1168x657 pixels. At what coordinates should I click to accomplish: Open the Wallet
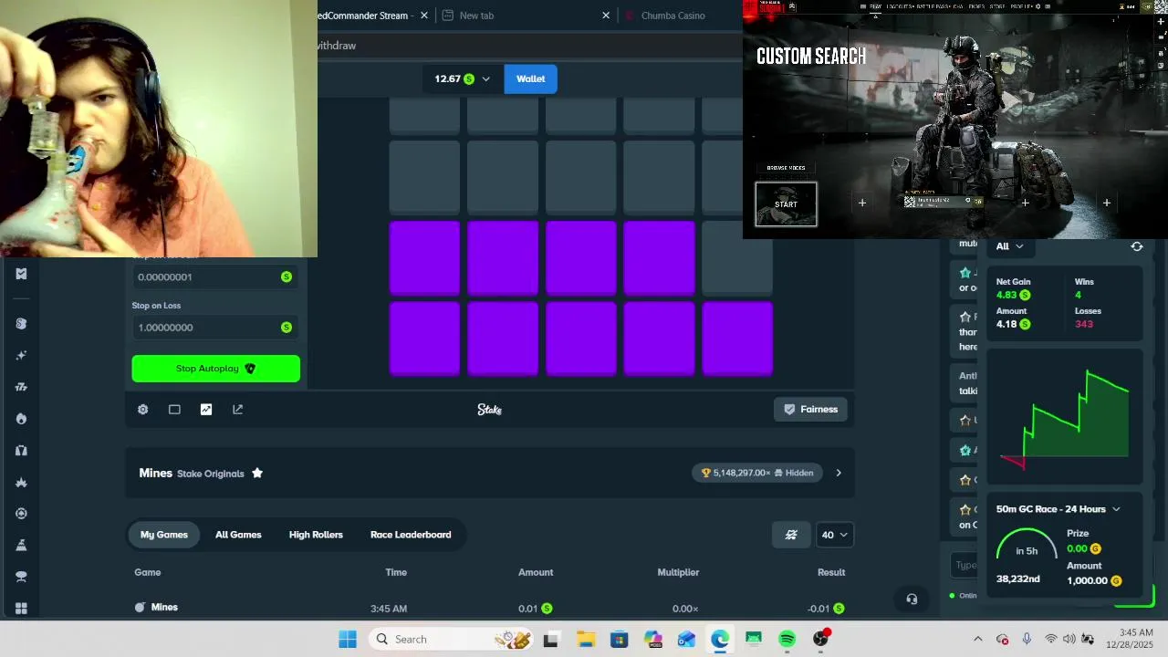point(530,78)
